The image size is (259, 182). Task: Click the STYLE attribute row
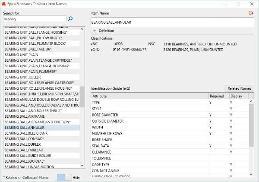pyautogui.click(x=170, y=109)
